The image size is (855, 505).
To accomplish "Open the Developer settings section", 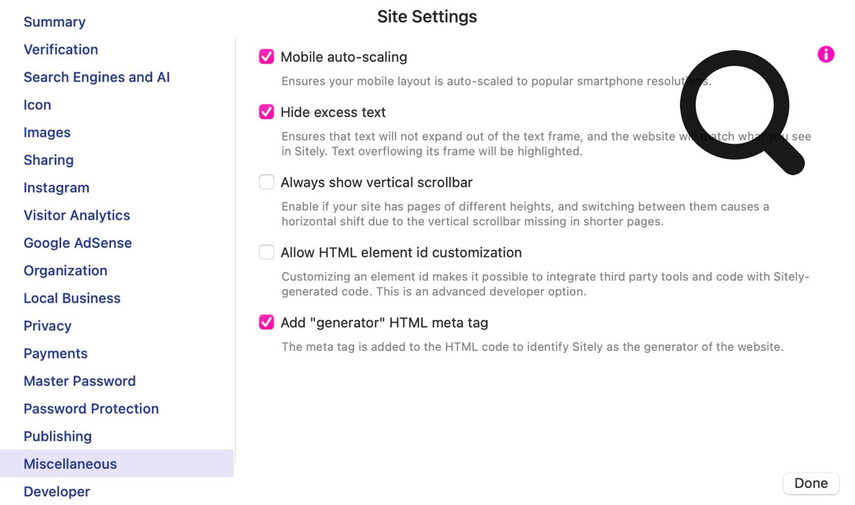I will point(57,491).
